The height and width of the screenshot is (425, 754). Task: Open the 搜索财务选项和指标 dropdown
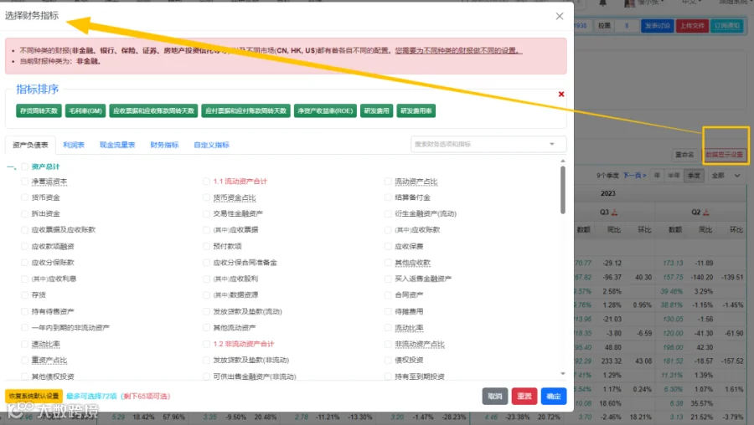(488, 144)
